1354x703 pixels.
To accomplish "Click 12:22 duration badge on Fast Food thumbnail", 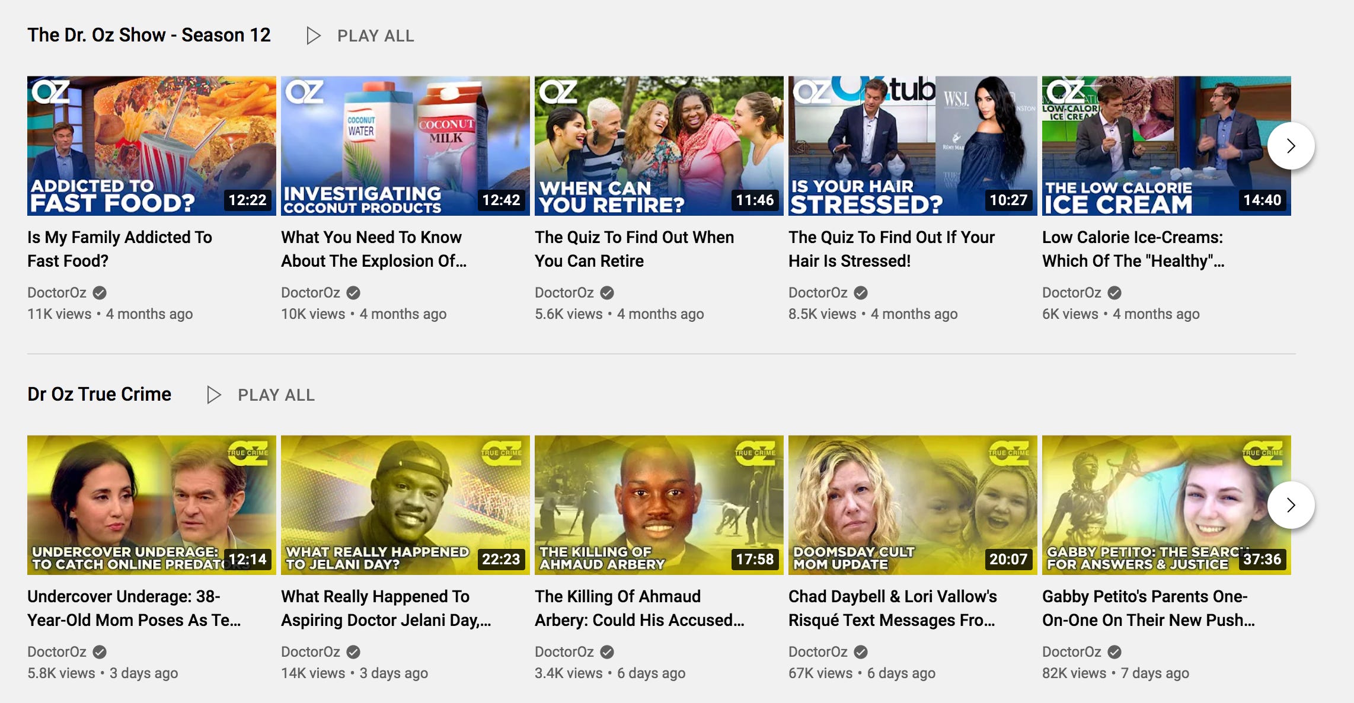I will click(248, 200).
